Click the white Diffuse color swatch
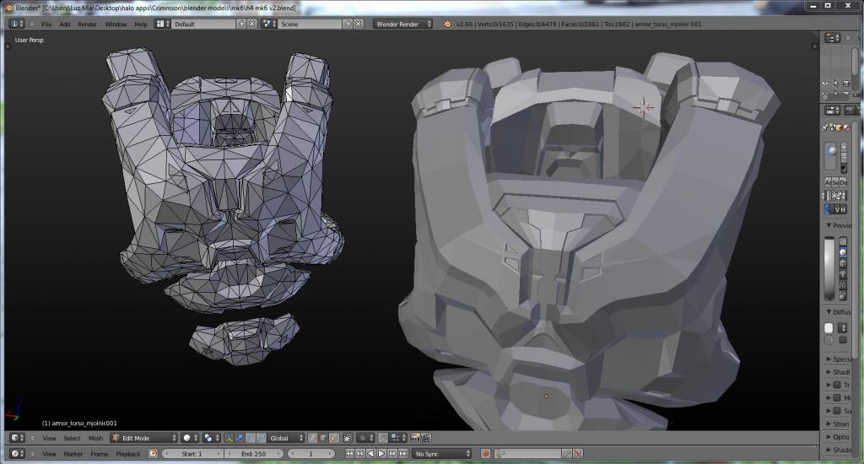The height and width of the screenshot is (464, 864). (x=829, y=328)
